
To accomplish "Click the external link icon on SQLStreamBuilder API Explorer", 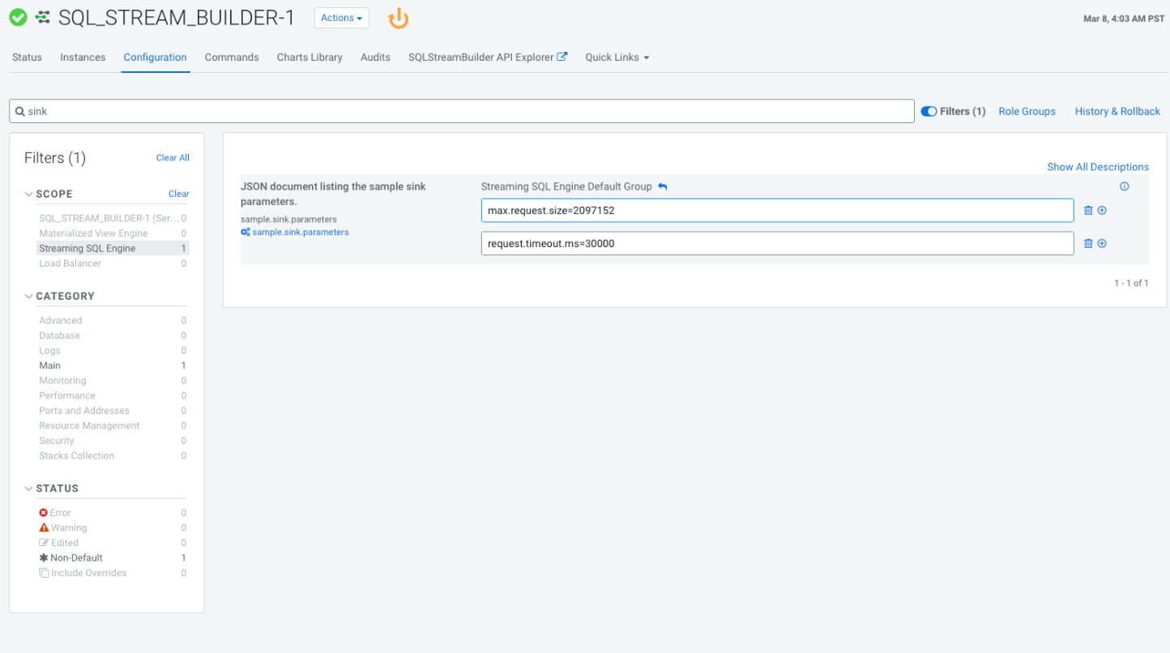I will 562,57.
